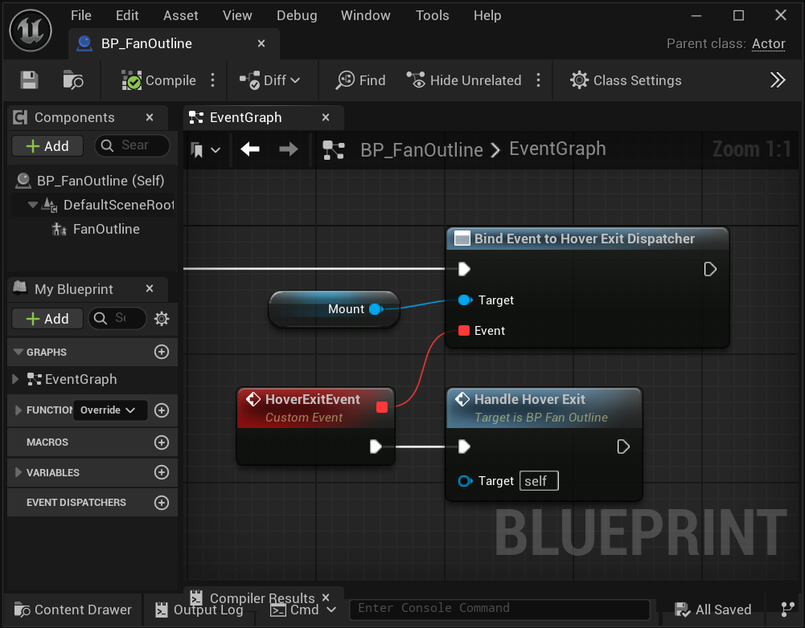805x628 pixels.
Task: Expand the toolbar overflow chevrons
Action: (778, 80)
